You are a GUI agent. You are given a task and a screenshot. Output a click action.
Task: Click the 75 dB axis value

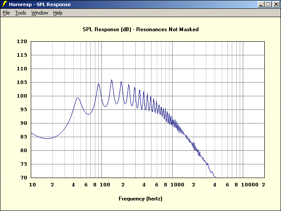[x=24, y=164]
